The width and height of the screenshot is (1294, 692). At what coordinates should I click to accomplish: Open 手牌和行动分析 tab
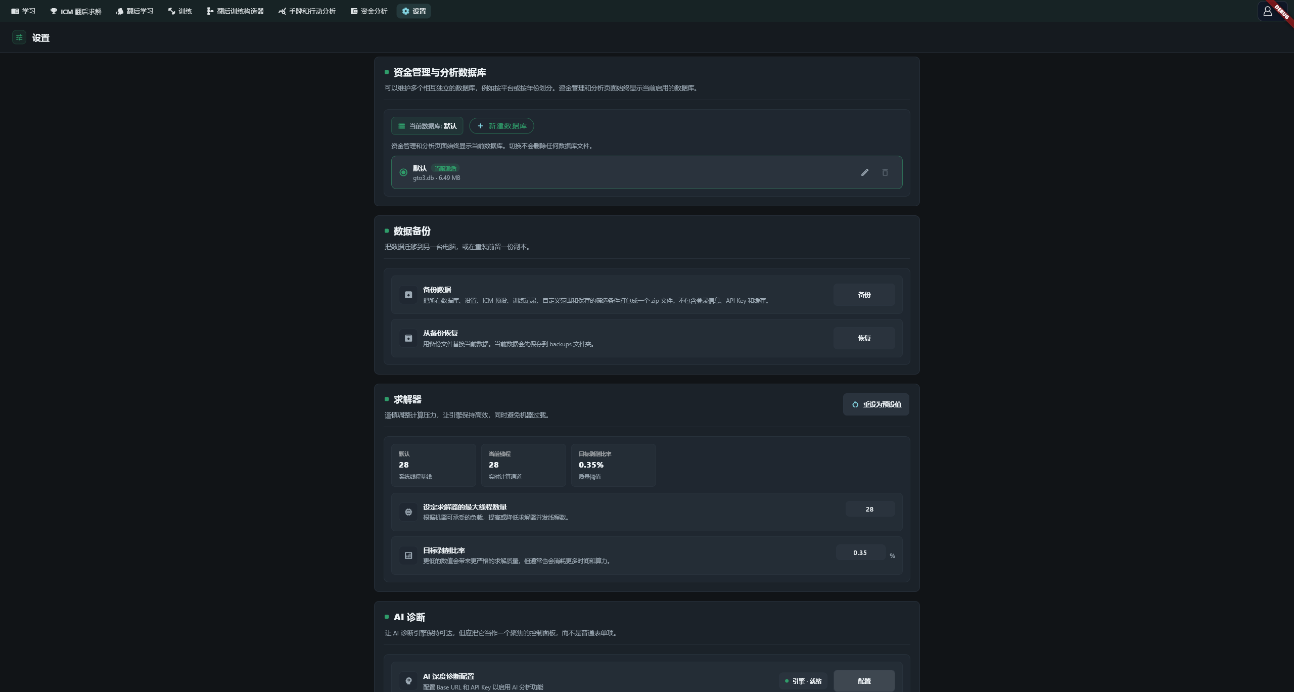click(307, 11)
